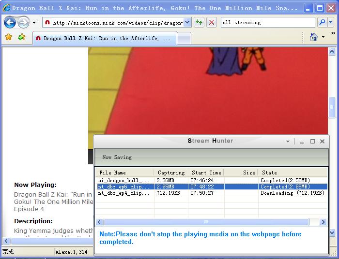Sort by the Capturing column header
Image resolution: width=339 pixels, height=259 pixels.
(170, 173)
